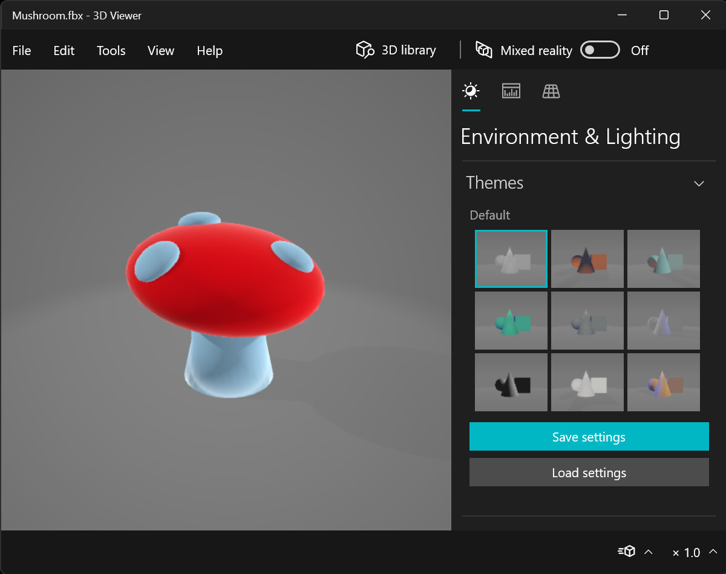Select the orange and dark cone theme thumbnail

click(x=587, y=259)
